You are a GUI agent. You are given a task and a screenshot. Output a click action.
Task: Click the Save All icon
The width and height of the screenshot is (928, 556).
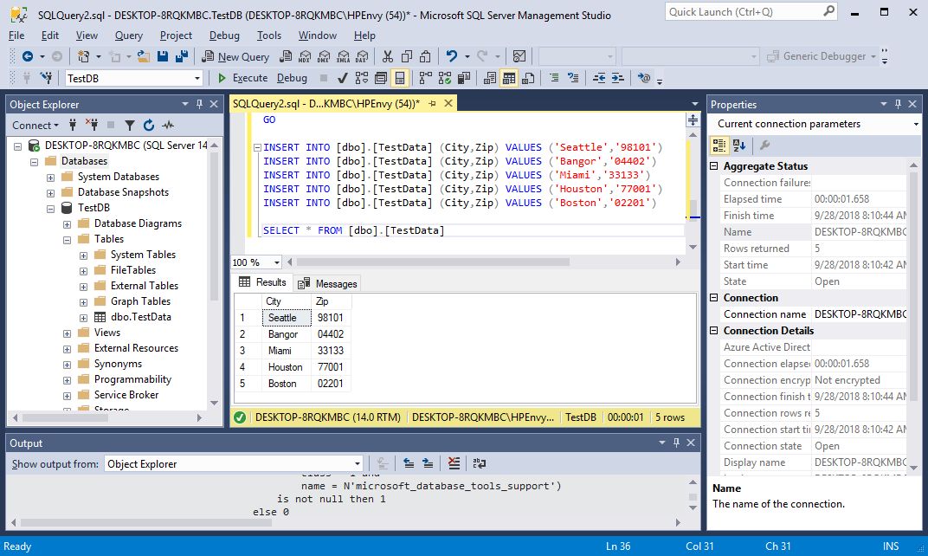pos(182,56)
